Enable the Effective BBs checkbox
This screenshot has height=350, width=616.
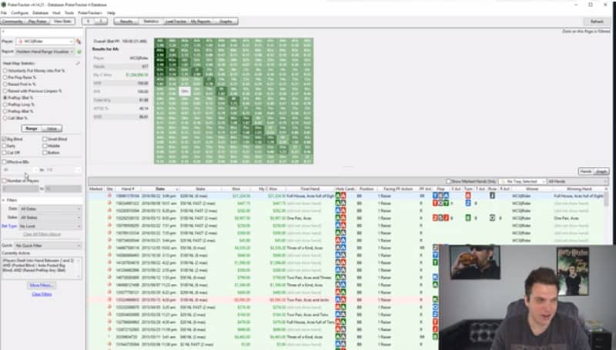pos(5,162)
